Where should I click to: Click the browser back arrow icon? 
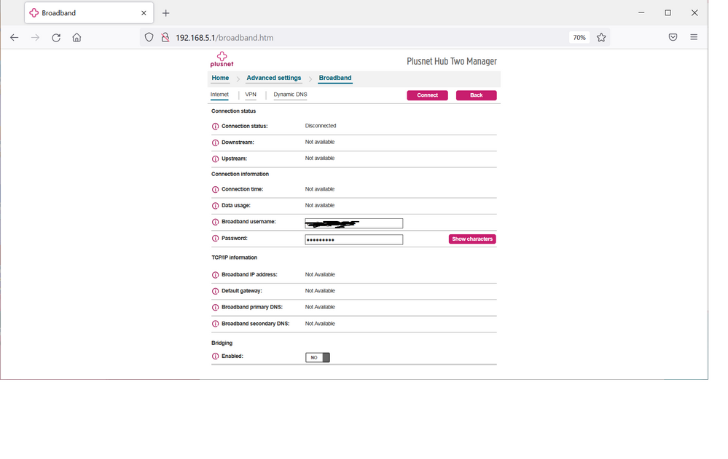click(x=14, y=37)
